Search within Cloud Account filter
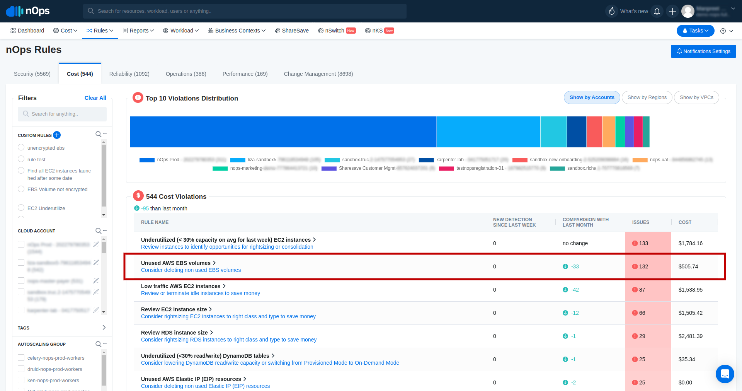742x391 pixels. (x=99, y=231)
